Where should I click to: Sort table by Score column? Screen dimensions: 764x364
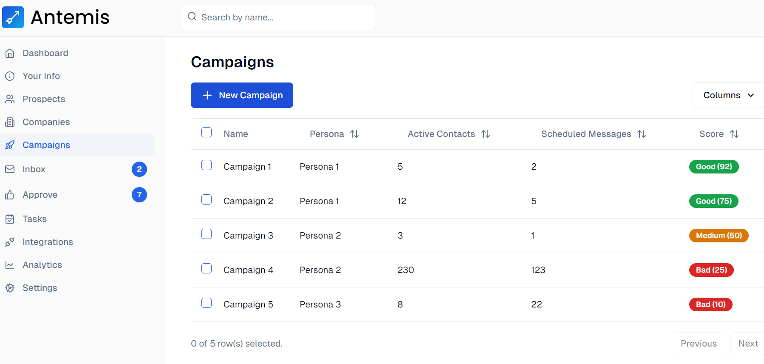coord(734,134)
